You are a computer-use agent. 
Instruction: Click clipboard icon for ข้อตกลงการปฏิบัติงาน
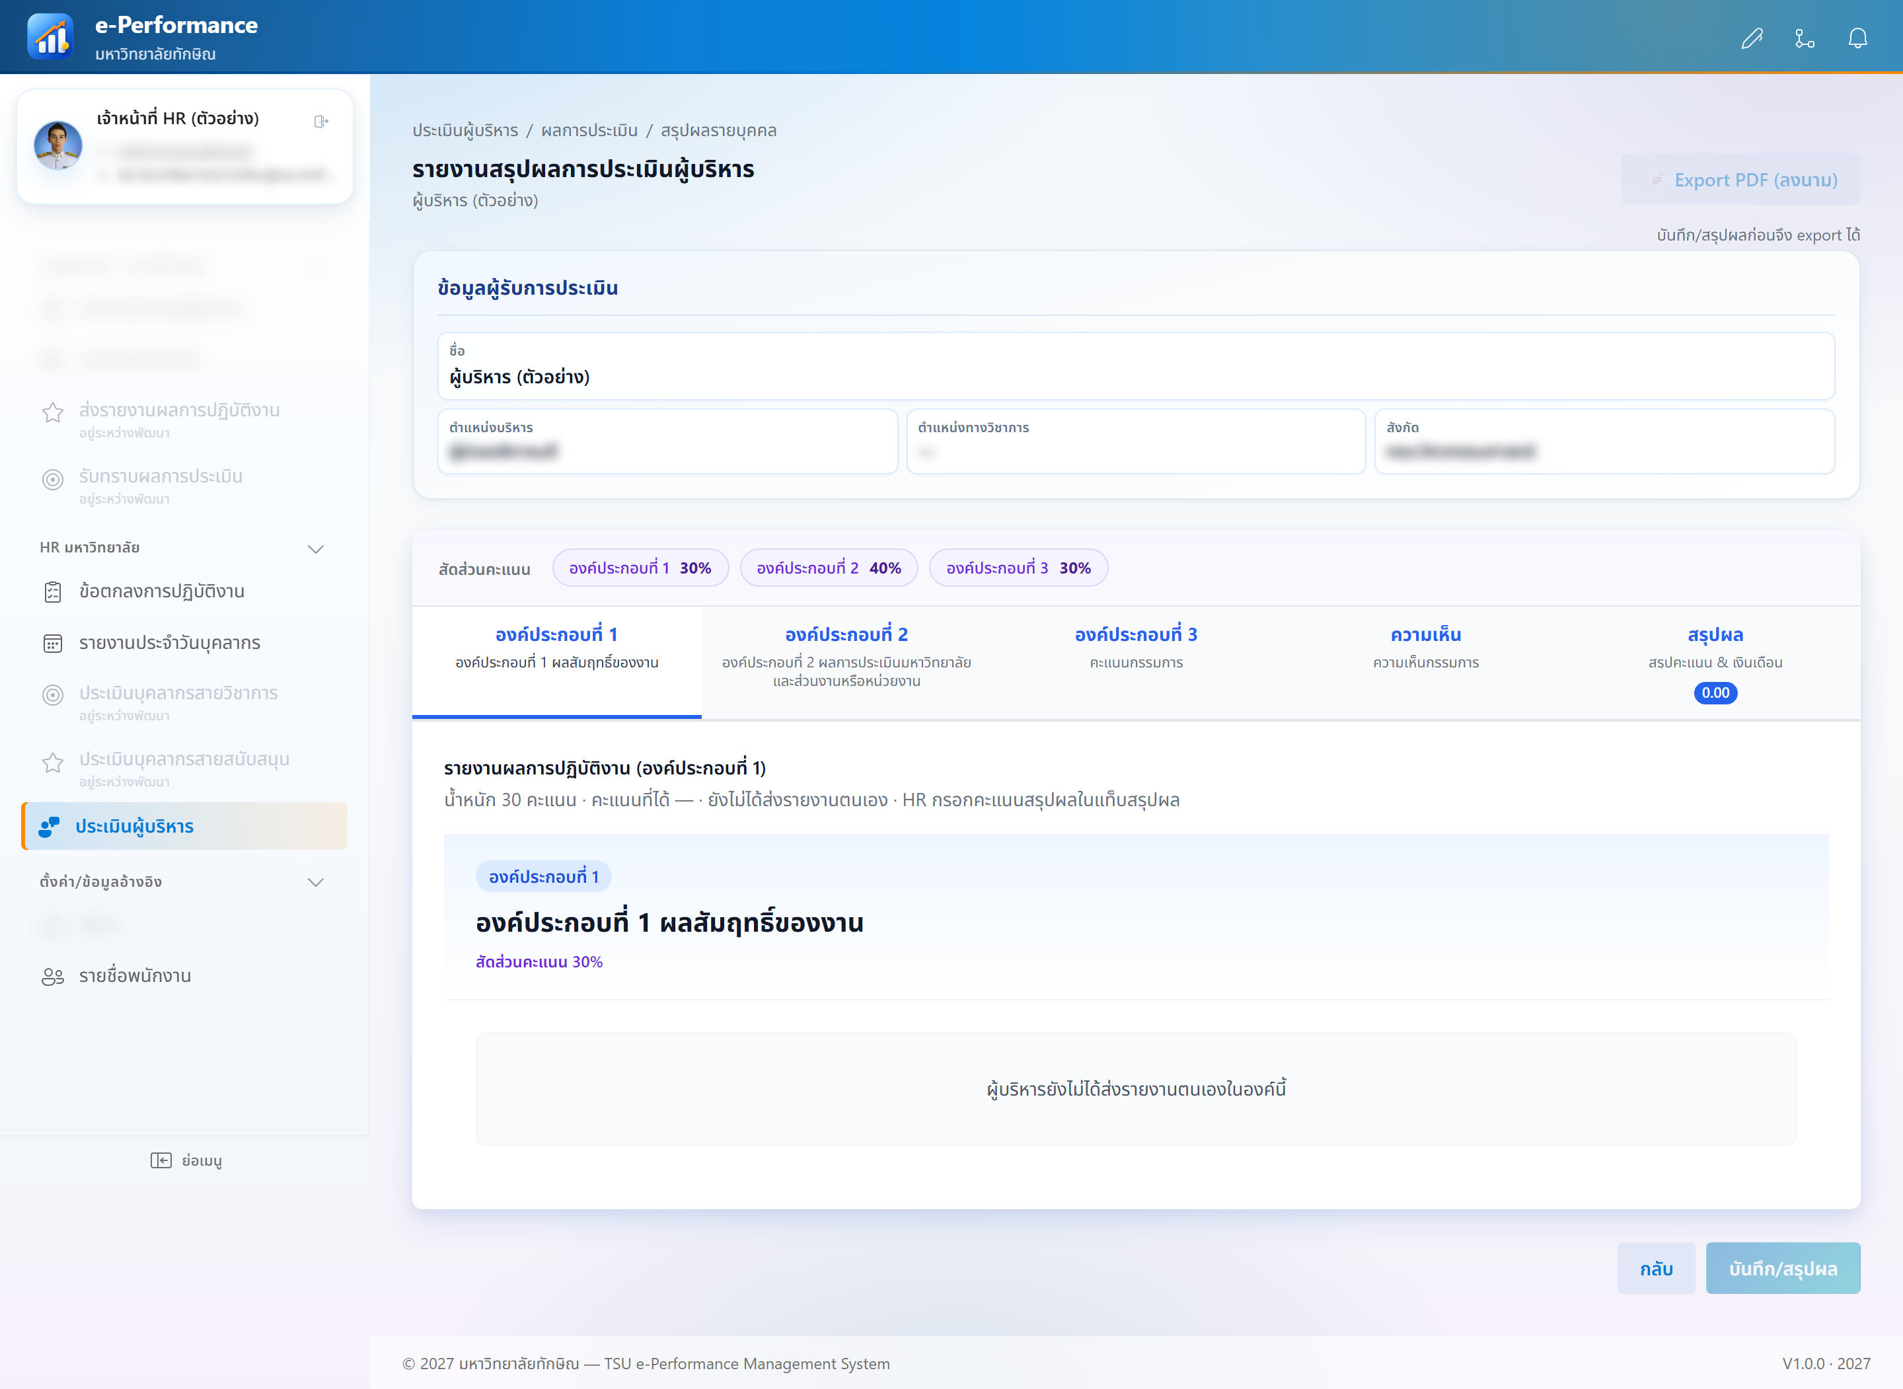(53, 592)
